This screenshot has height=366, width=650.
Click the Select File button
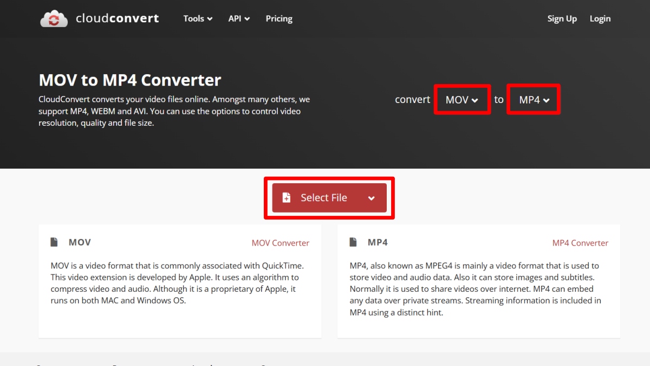[329, 198]
